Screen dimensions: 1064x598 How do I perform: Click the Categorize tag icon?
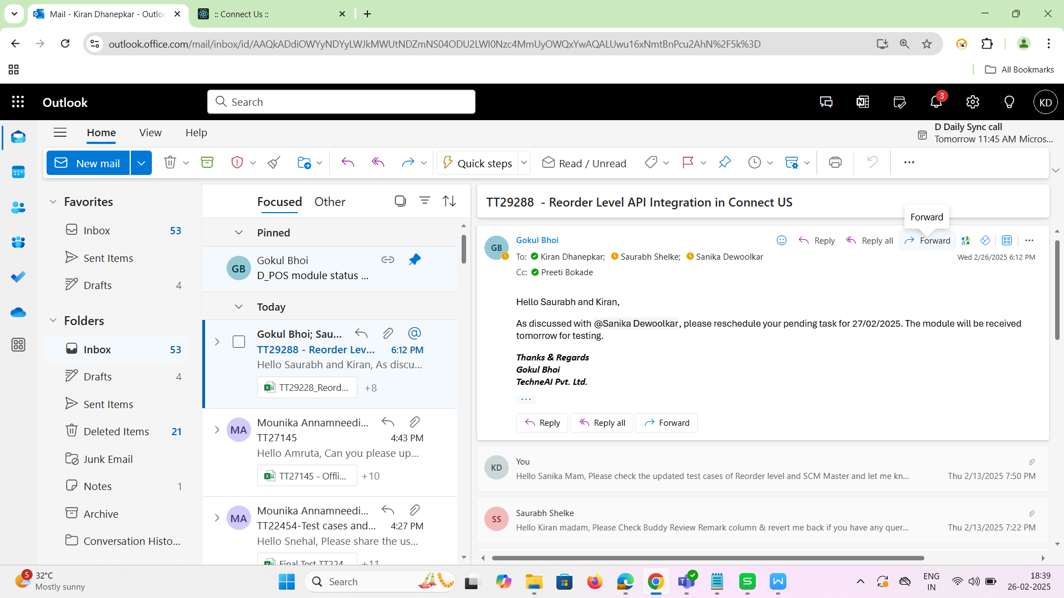pos(651,163)
